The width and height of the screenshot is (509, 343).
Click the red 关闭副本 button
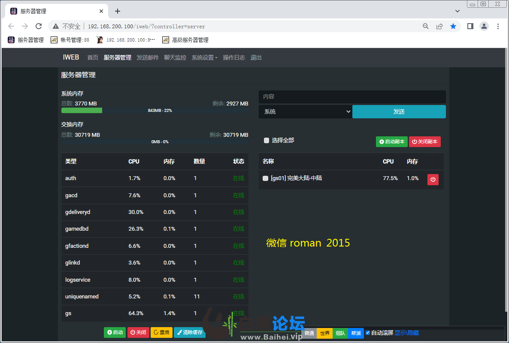[425, 141]
